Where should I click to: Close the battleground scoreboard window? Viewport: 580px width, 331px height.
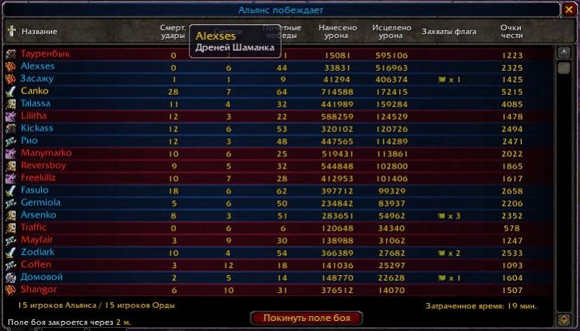point(569,10)
